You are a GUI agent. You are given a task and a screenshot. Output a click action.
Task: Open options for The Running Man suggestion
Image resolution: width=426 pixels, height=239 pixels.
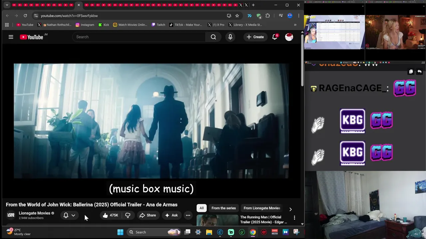point(294,218)
